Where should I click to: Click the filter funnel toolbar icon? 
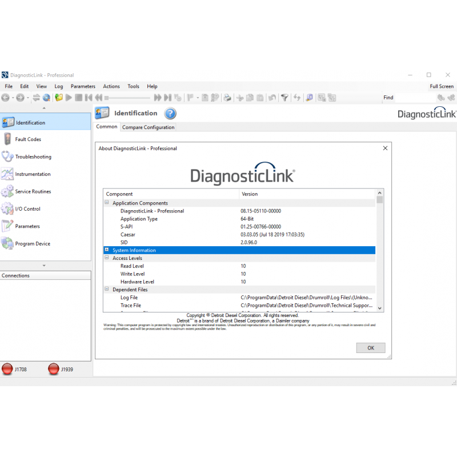click(x=284, y=98)
